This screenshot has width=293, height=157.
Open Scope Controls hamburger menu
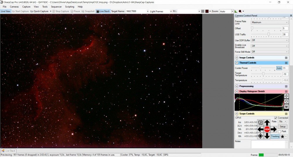(x=286, y=114)
